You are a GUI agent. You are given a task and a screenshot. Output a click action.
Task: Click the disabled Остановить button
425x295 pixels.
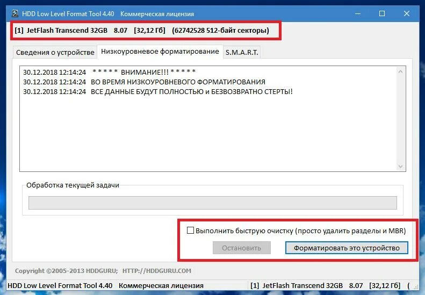241,248
